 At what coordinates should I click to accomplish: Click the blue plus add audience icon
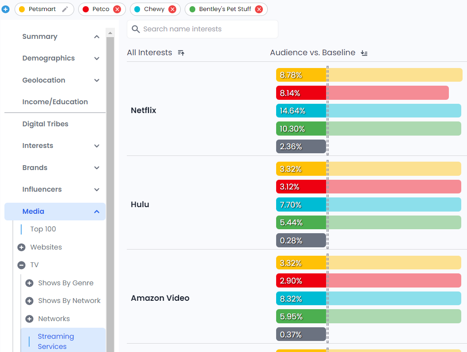[5, 9]
